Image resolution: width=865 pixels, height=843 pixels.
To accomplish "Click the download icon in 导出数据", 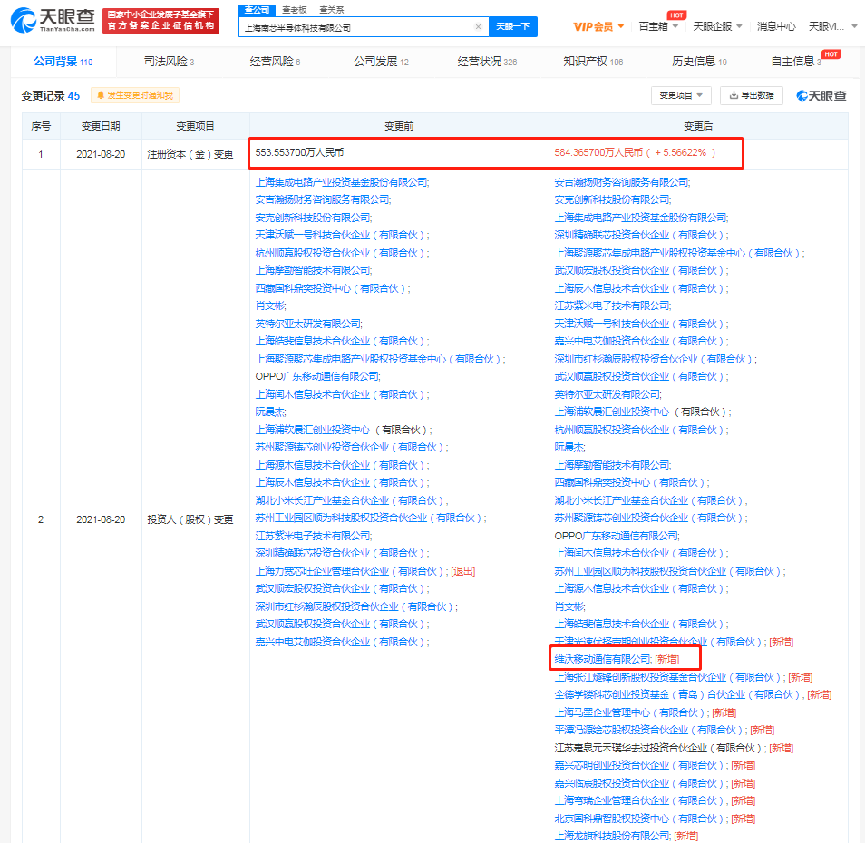I will (734, 95).
